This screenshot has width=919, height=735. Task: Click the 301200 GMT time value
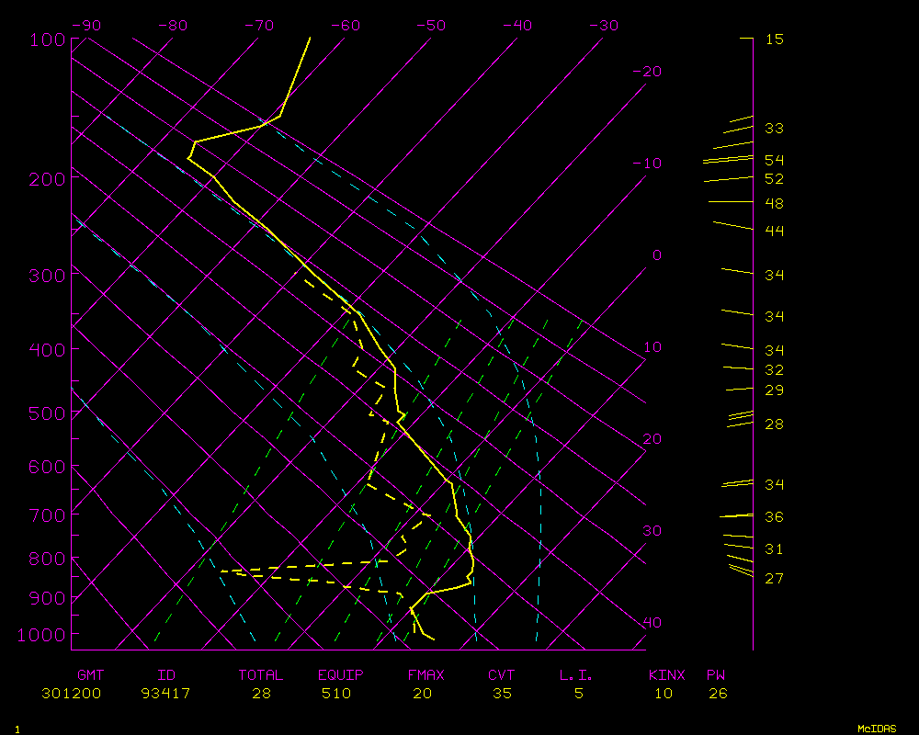coord(72,694)
